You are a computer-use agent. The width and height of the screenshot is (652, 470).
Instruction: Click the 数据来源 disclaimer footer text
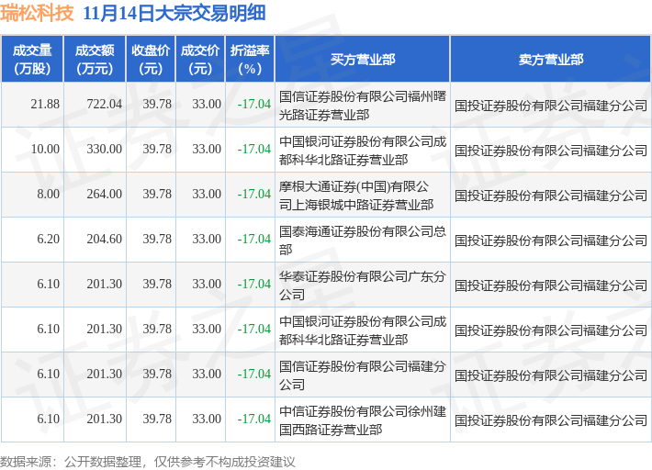coord(148,461)
